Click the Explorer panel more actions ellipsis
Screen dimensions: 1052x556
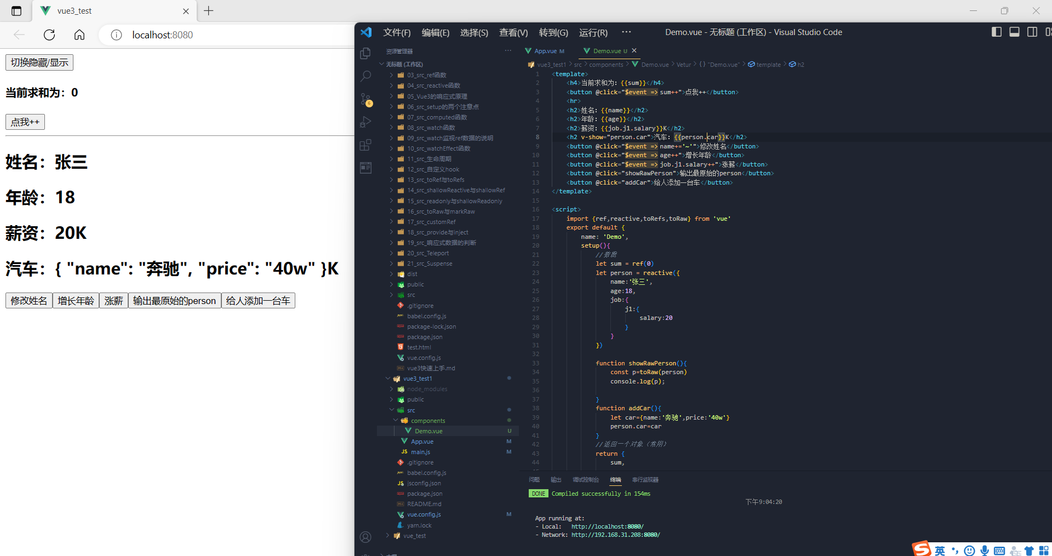(508, 51)
